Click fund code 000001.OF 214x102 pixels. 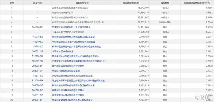[37, 51]
